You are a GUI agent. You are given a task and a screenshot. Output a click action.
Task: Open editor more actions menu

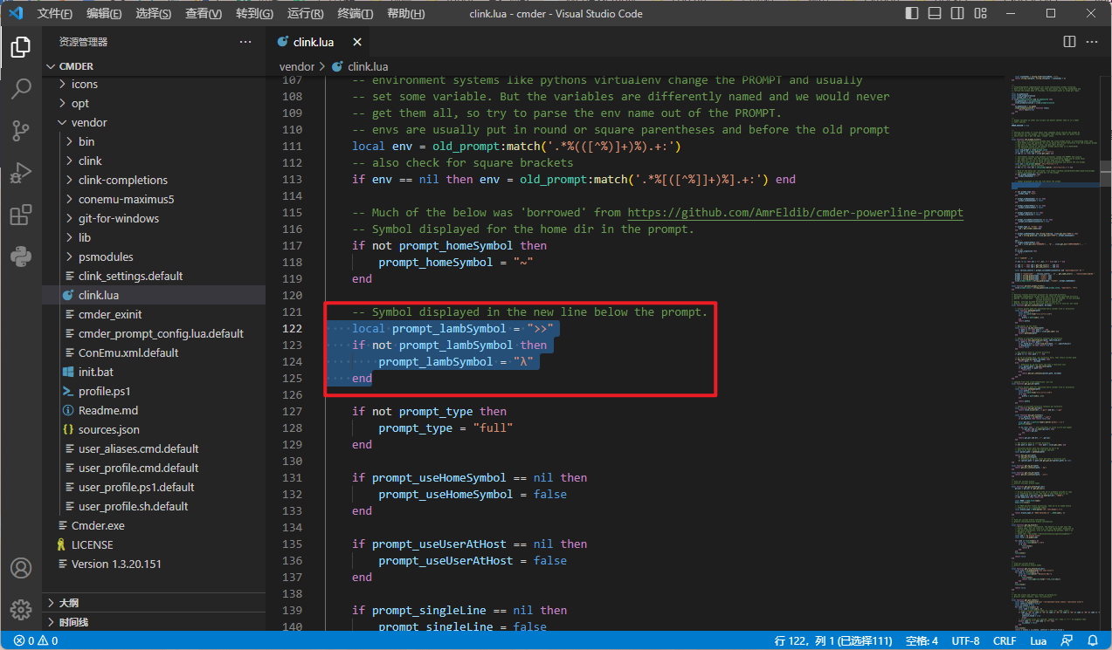pos(1092,42)
